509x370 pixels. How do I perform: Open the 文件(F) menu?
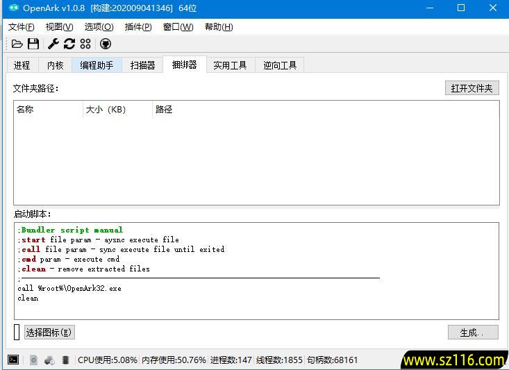coord(21,27)
